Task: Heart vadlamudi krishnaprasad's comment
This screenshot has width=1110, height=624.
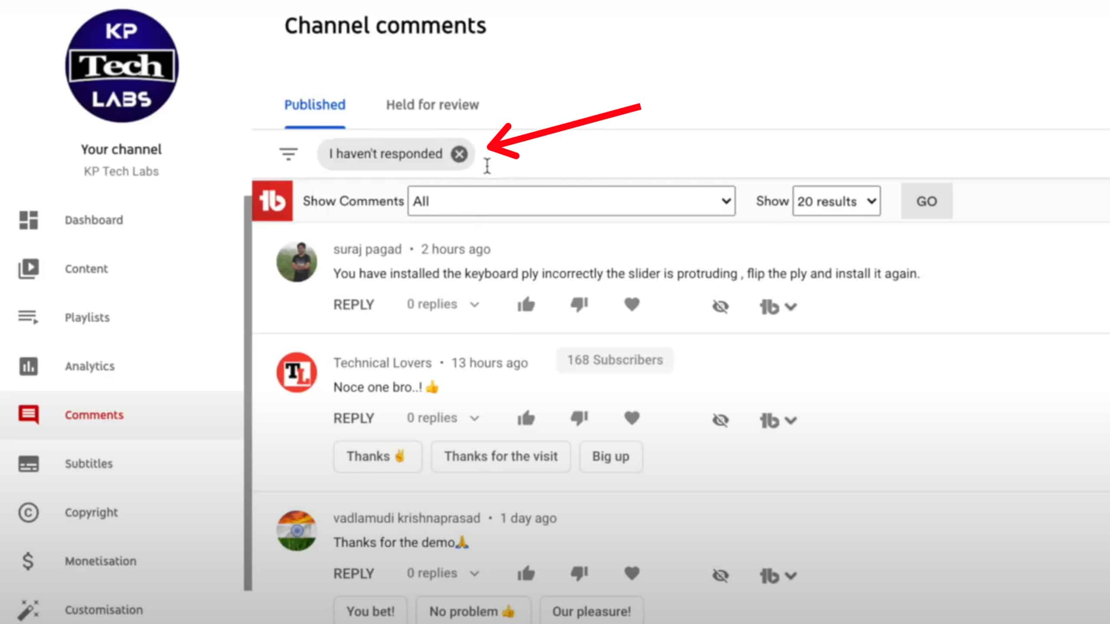Action: pyautogui.click(x=632, y=573)
